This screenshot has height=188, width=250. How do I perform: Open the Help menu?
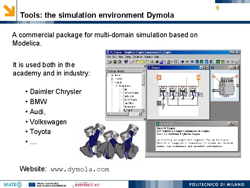pos(157,57)
